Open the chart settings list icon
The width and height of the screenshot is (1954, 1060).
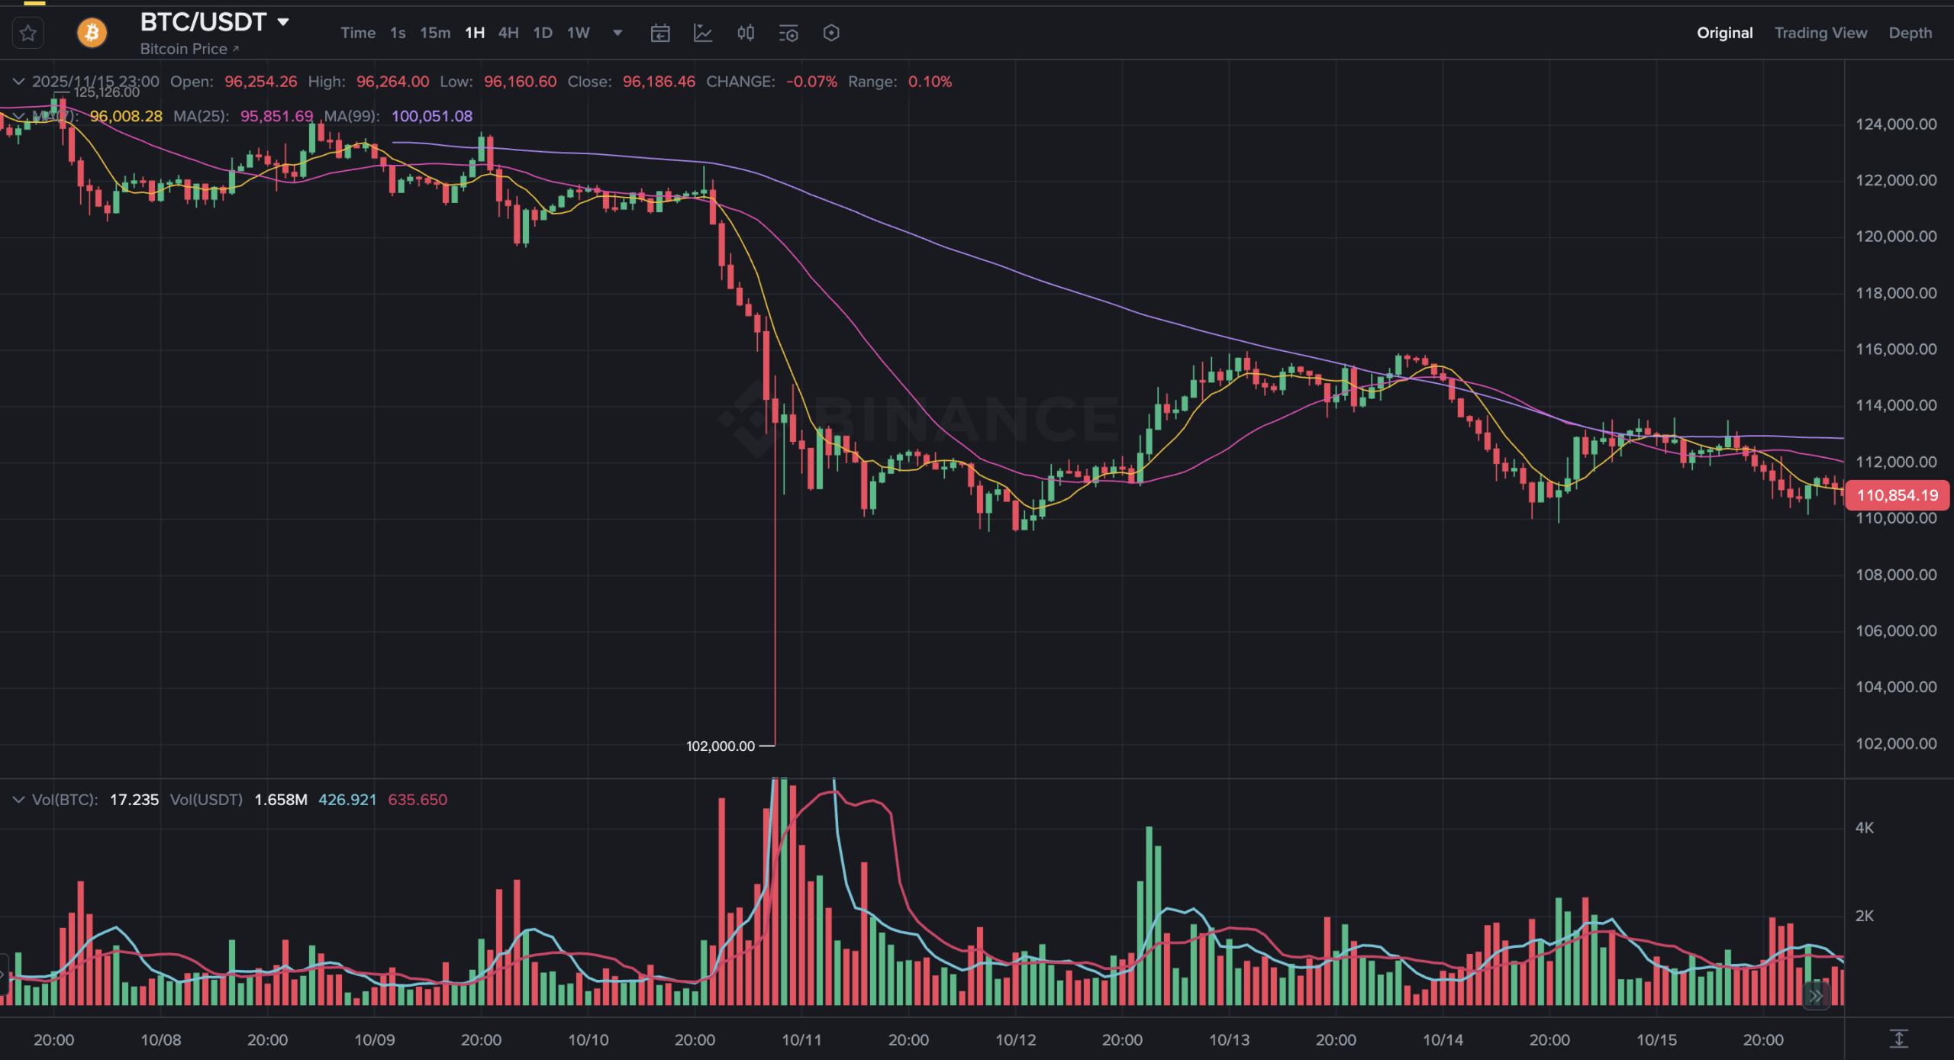tap(788, 33)
